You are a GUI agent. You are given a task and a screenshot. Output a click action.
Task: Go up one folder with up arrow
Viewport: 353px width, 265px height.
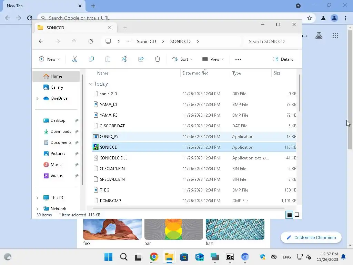pyautogui.click(x=74, y=41)
